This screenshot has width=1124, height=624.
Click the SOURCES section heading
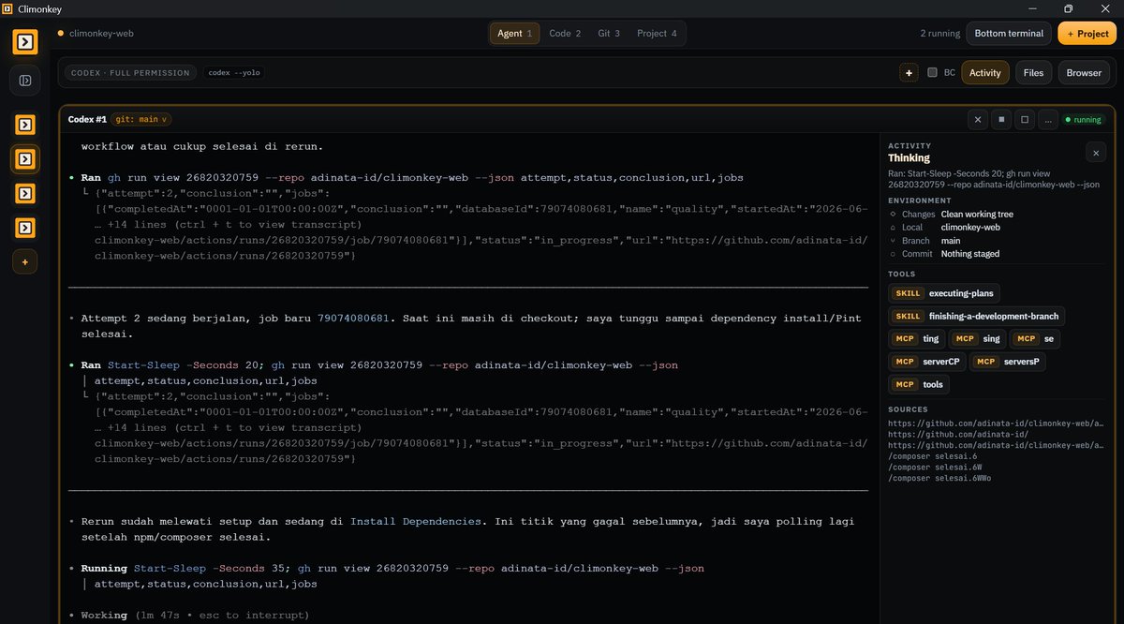click(x=908, y=409)
